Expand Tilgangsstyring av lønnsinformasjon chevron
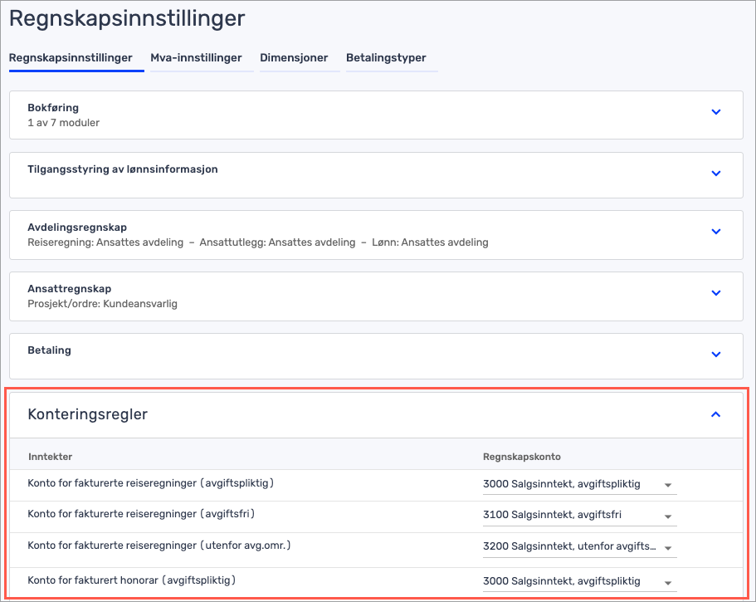This screenshot has height=602, width=756. (716, 173)
